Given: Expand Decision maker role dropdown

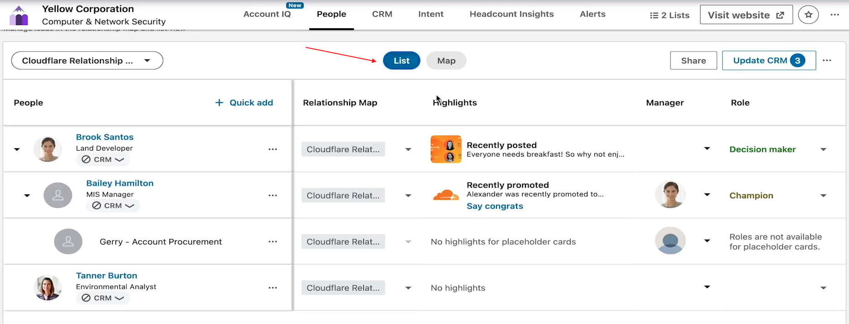Looking at the screenshot, I should pyautogui.click(x=823, y=150).
